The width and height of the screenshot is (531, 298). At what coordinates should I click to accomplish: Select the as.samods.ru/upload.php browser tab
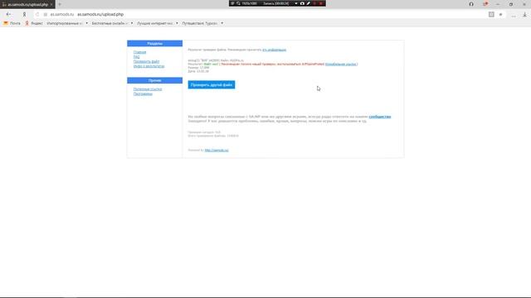tap(27, 5)
